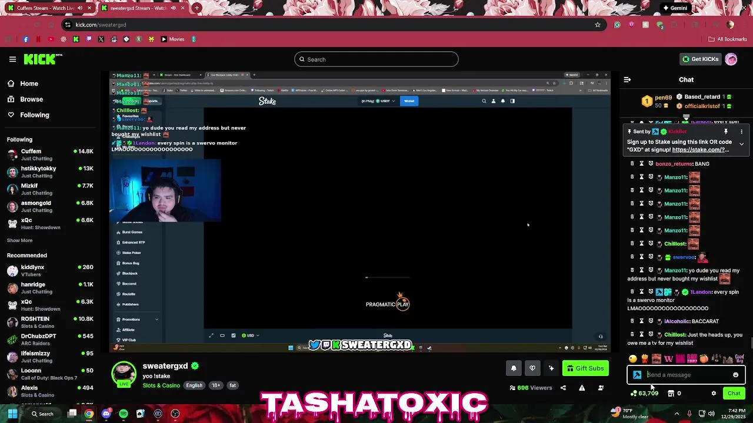753x423 pixels.
Task: Open the volume control in system tray
Action: pos(711,414)
